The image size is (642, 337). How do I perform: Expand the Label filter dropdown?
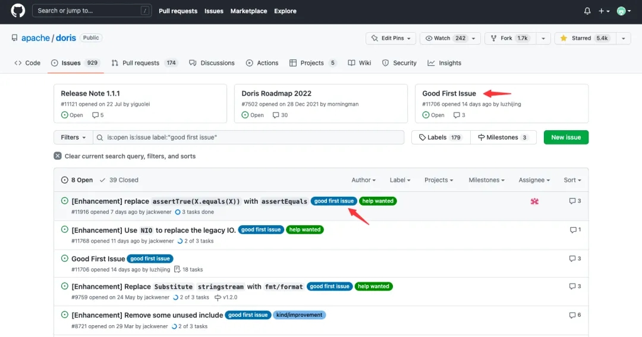click(x=399, y=179)
